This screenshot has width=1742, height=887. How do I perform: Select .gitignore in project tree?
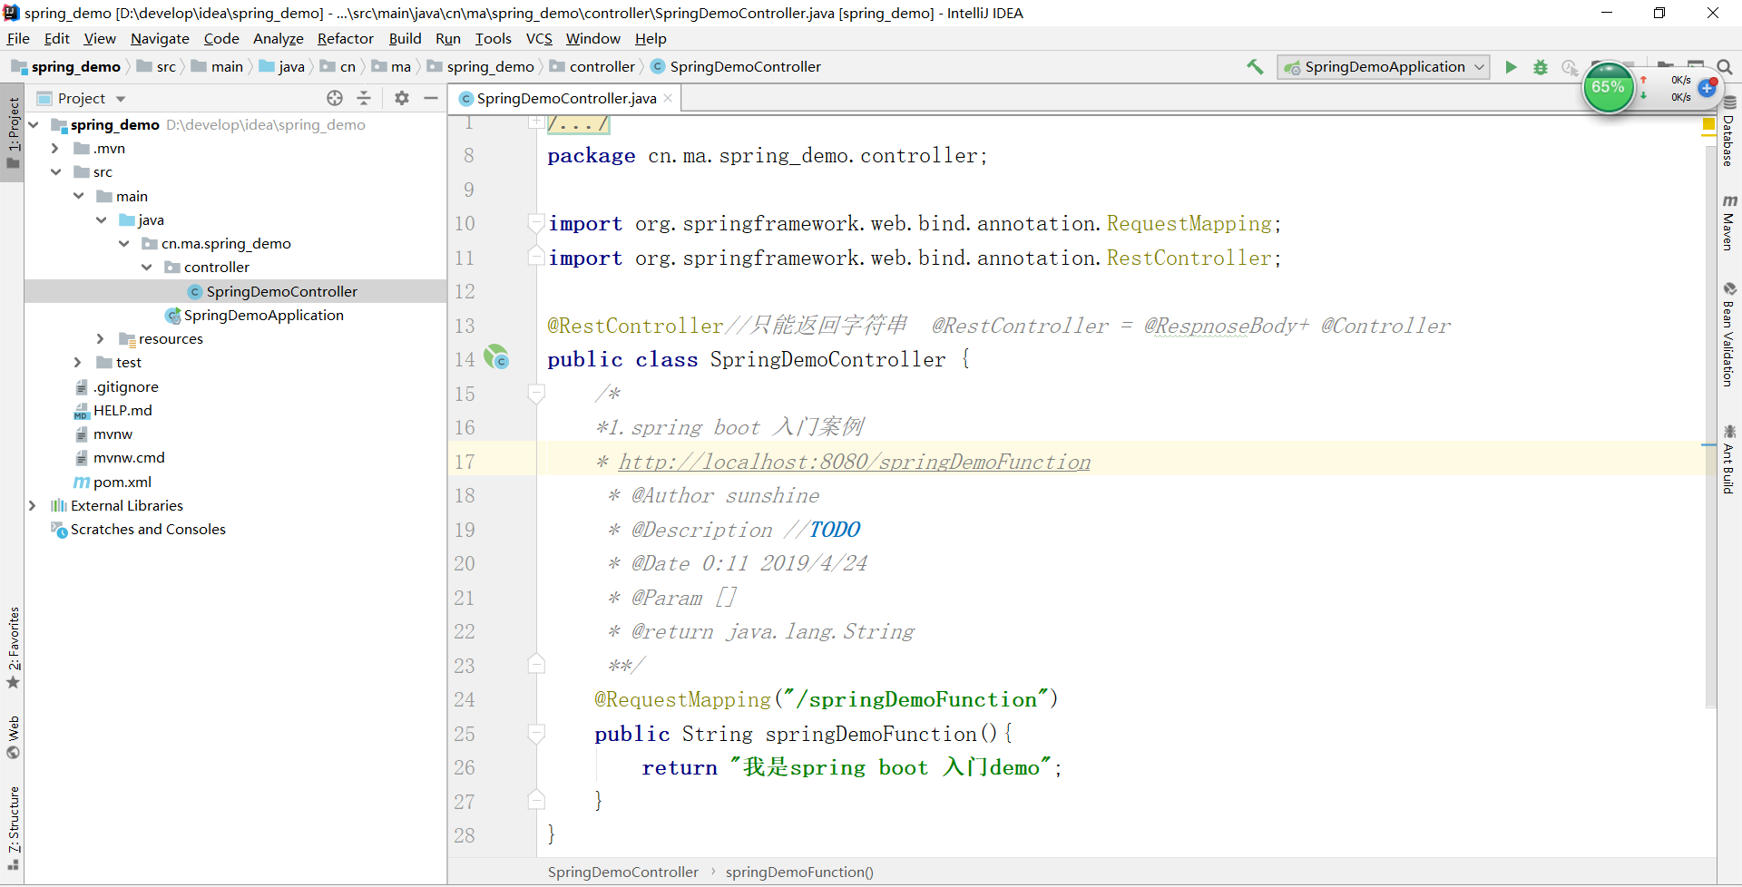125,386
